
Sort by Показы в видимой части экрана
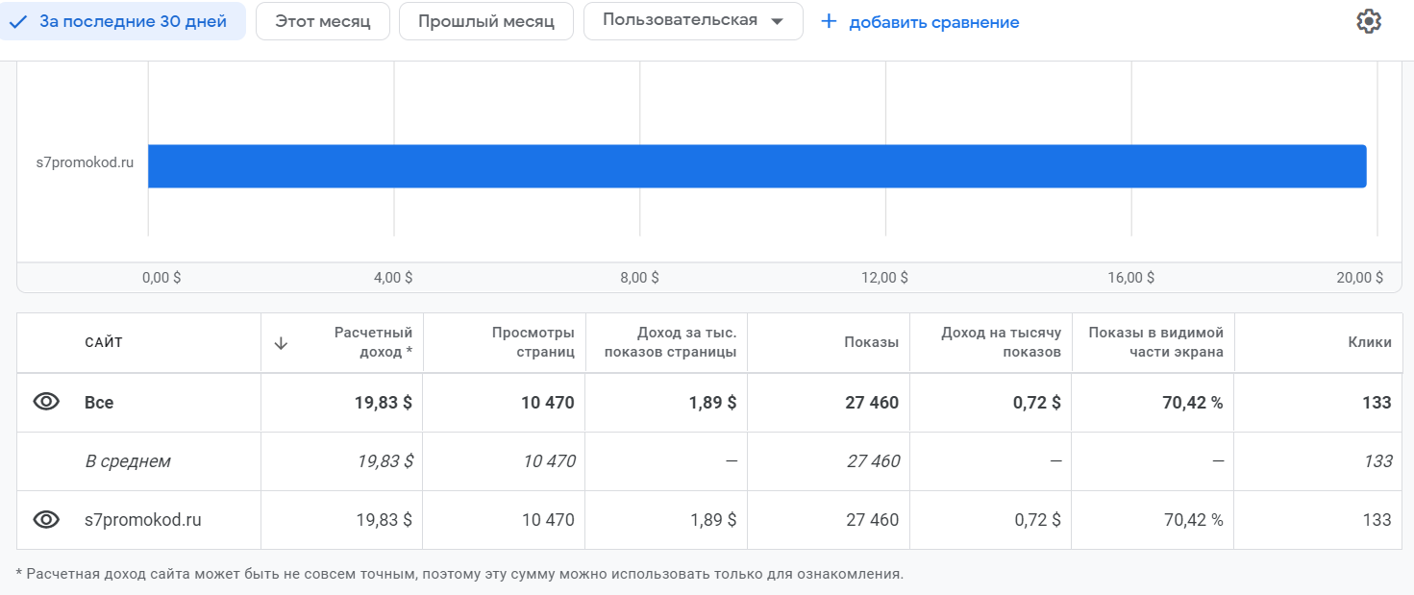pos(1155,342)
